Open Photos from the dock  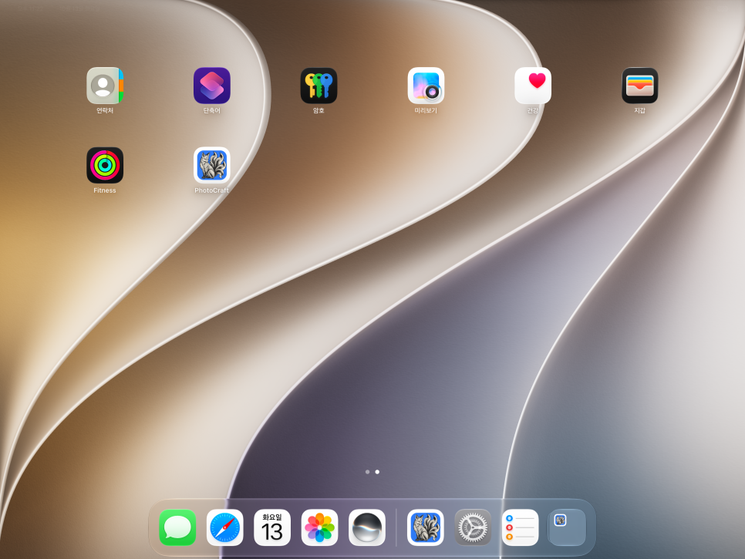320,527
